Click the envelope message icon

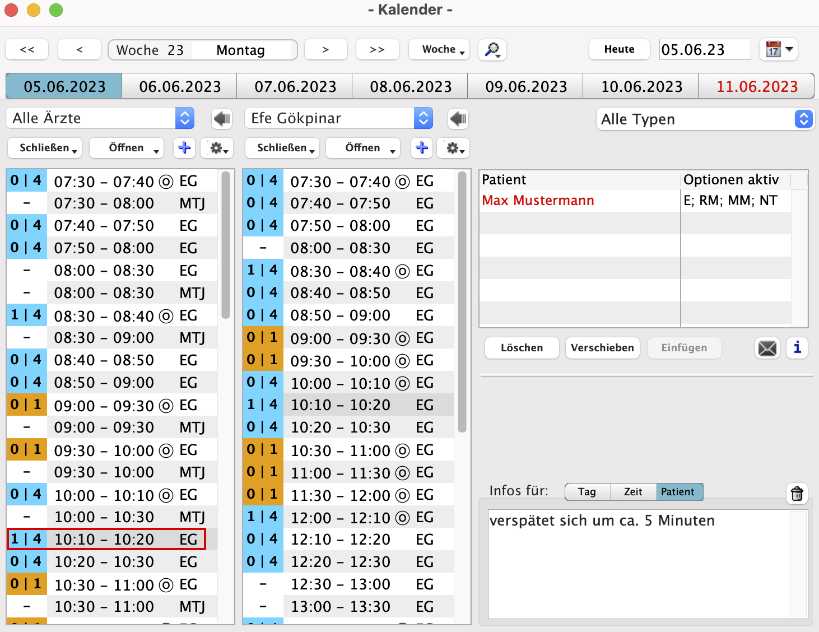[x=767, y=348]
